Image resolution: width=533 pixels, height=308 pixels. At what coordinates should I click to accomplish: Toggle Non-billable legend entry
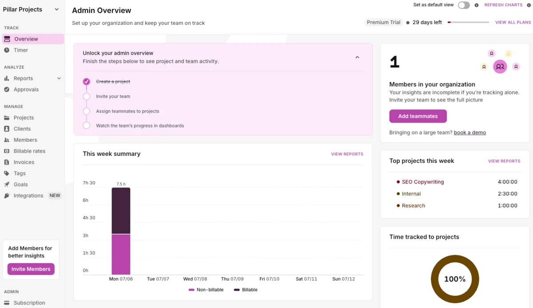pos(206,290)
